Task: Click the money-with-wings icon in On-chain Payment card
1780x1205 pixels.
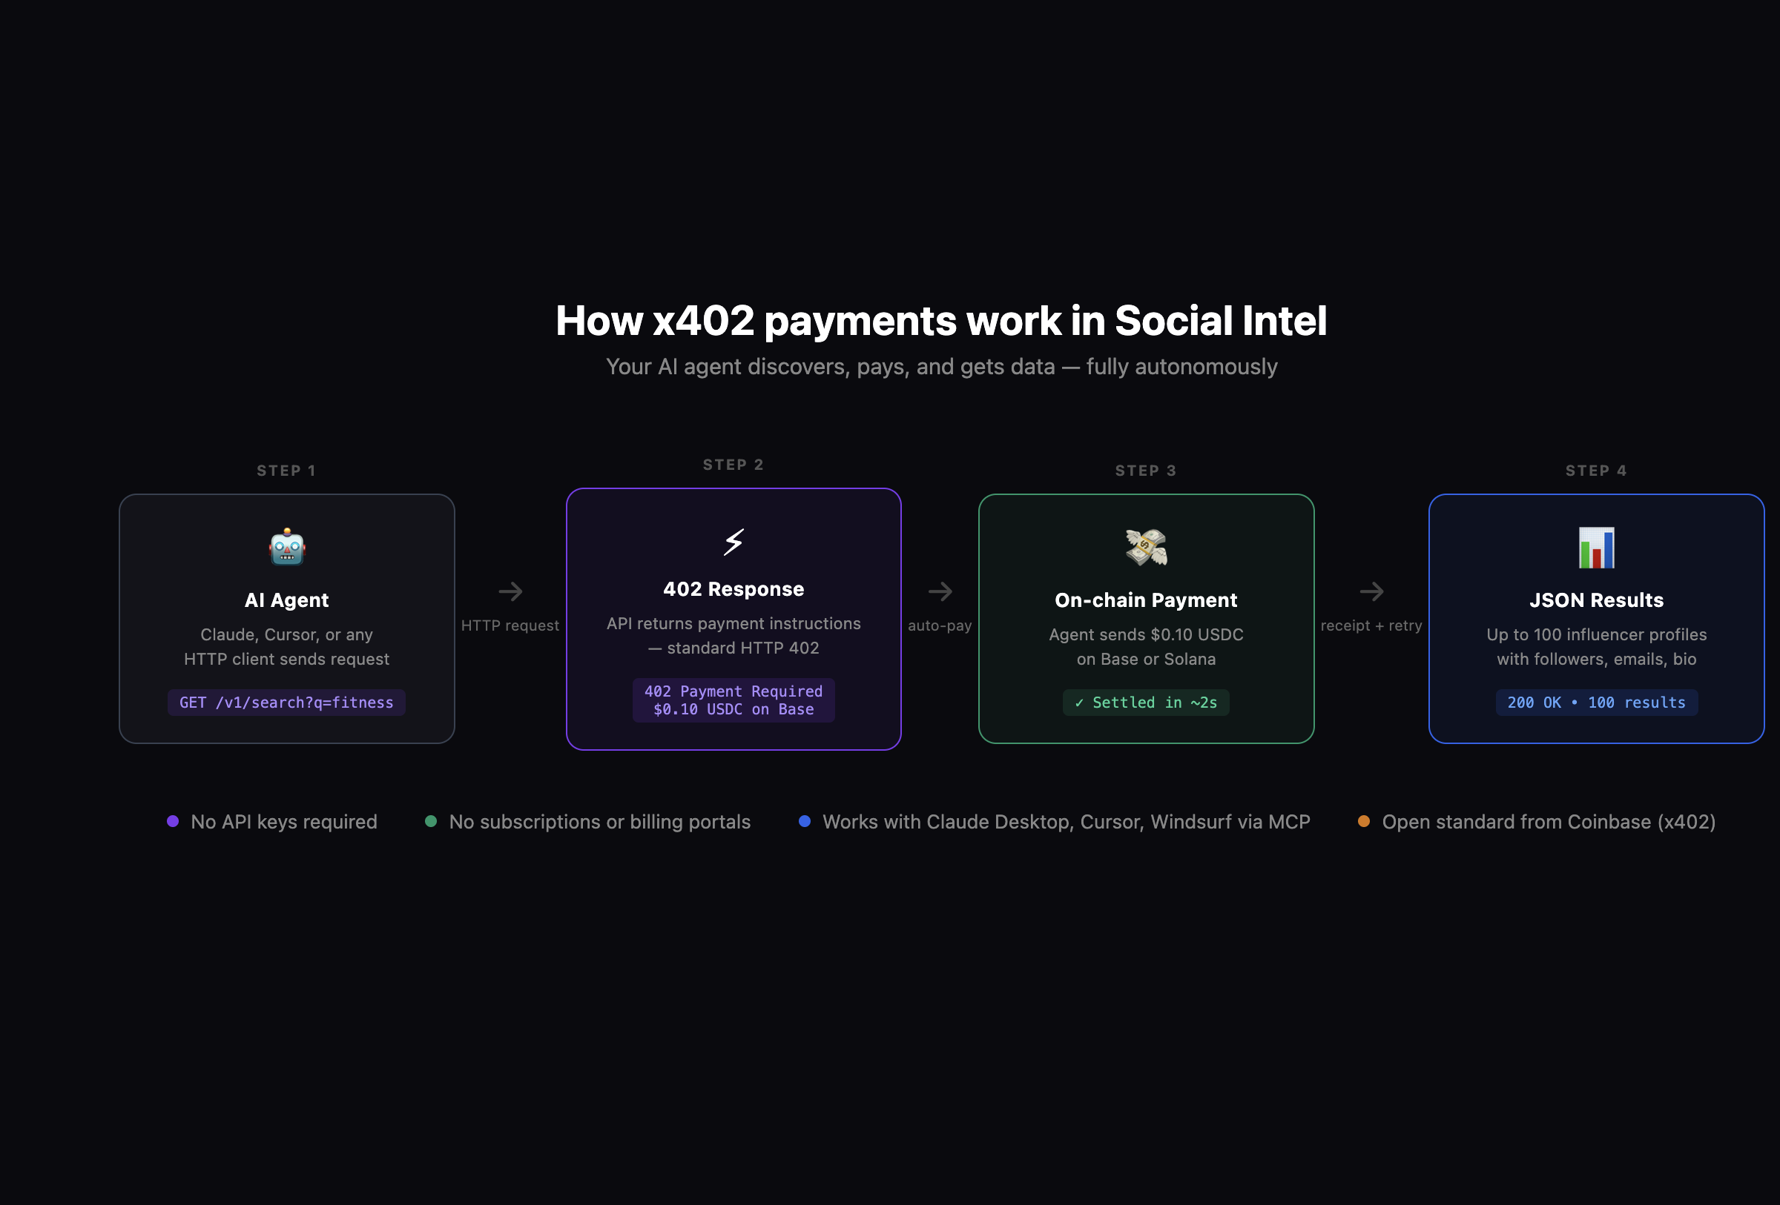Action: pyautogui.click(x=1146, y=547)
